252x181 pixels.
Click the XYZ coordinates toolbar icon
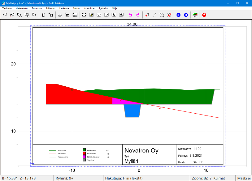coord(162,15)
